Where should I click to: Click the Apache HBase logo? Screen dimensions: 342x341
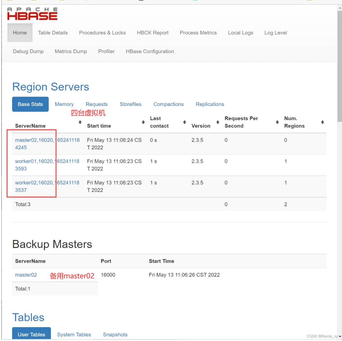pyautogui.click(x=32, y=14)
